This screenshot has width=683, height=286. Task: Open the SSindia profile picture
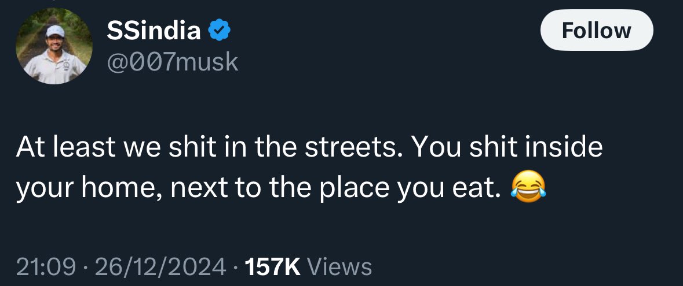pos(54,46)
